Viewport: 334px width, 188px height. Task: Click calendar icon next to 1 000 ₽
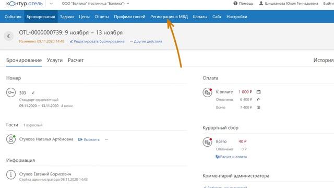click(x=258, y=92)
